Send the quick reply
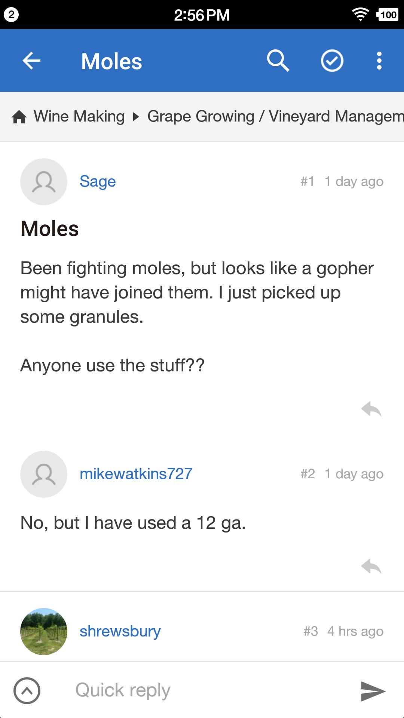Viewport: 404px width, 718px height. coord(373,691)
